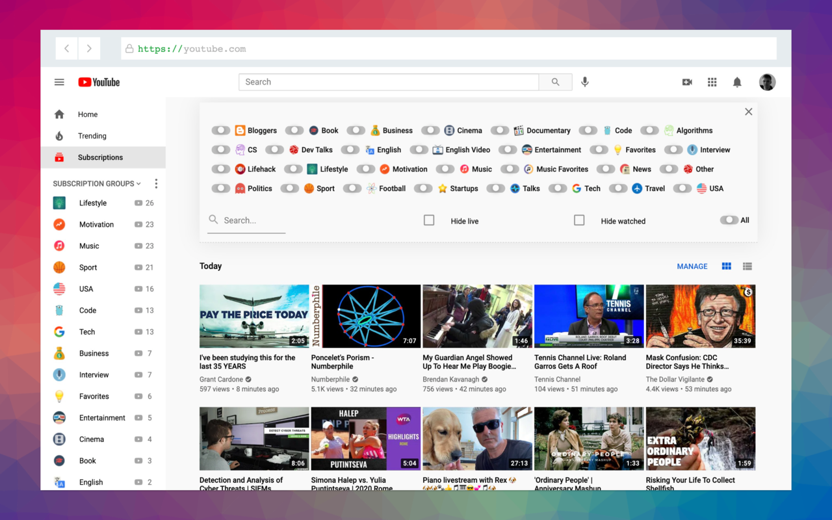Image resolution: width=832 pixels, height=520 pixels.
Task: Click the USA flag icon in sidebar
Action: click(x=59, y=289)
